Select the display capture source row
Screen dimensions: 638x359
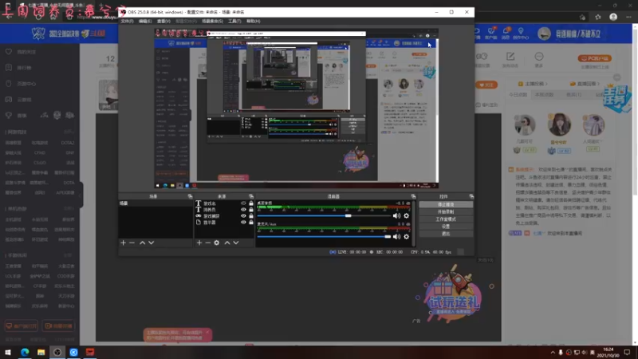[x=224, y=223]
